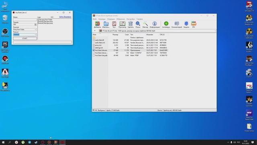
Task: Open the Farming Simulator 19 desktop icon
Action: pos(249,6)
